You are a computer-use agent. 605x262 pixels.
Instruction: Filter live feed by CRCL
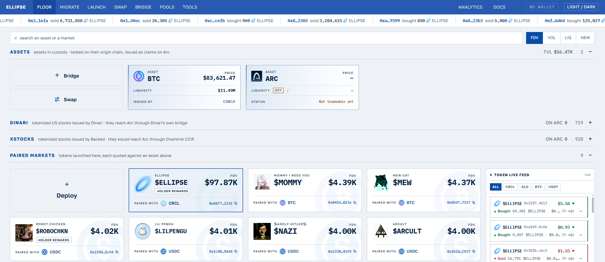pyautogui.click(x=510, y=187)
